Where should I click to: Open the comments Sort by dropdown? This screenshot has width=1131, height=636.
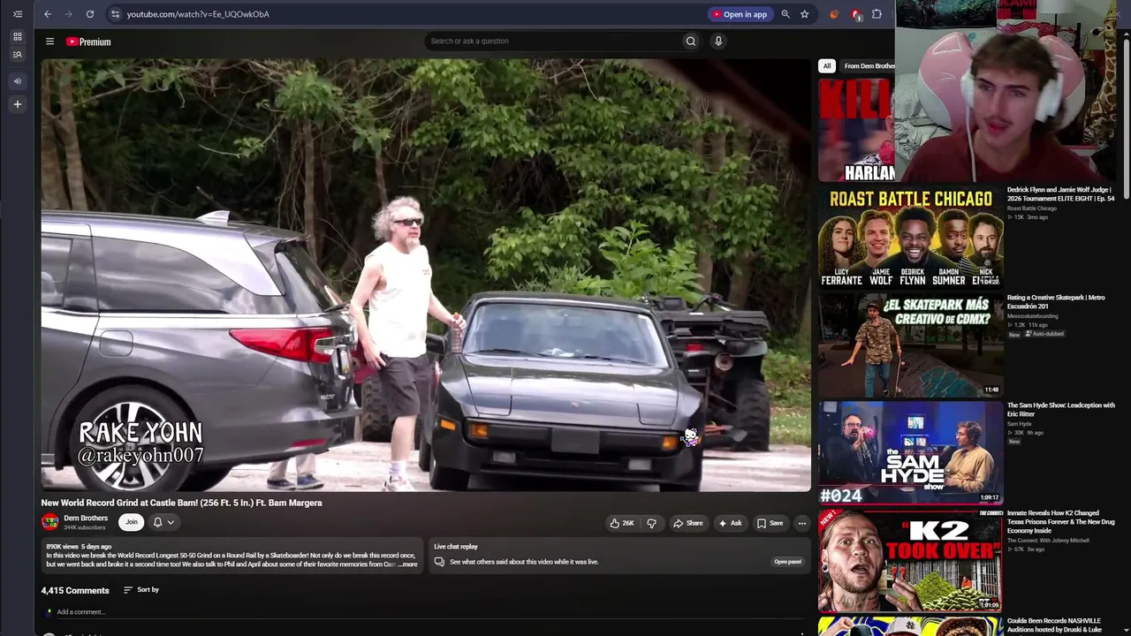coord(141,590)
